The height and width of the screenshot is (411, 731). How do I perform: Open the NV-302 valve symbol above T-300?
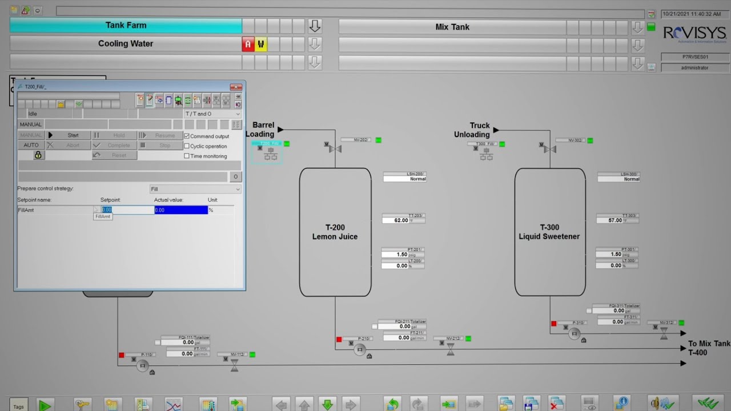(550, 149)
